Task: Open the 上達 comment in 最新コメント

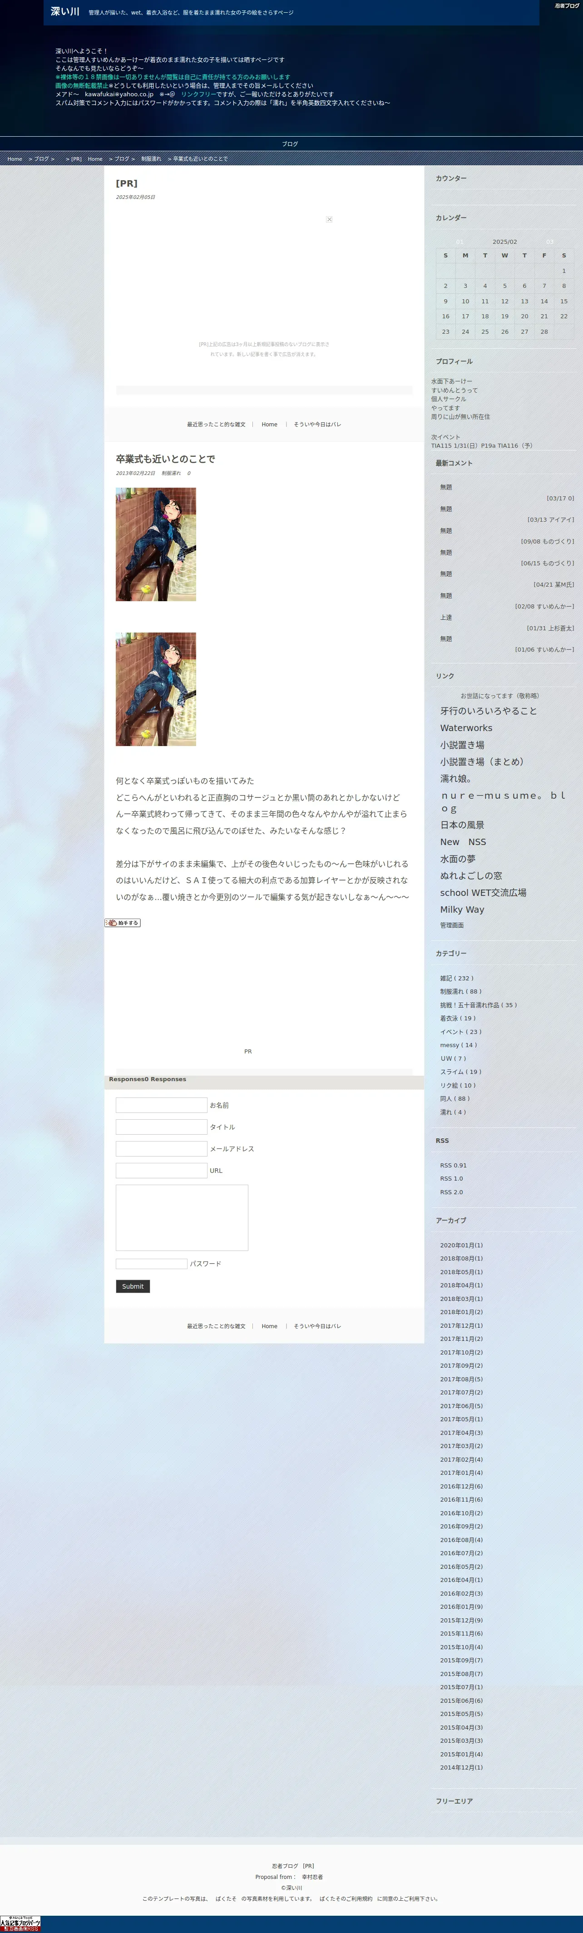Action: click(x=446, y=618)
